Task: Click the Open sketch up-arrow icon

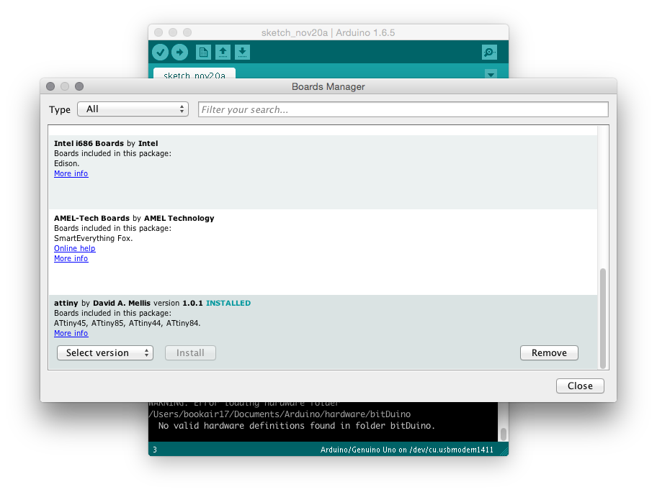Action: pos(223,53)
